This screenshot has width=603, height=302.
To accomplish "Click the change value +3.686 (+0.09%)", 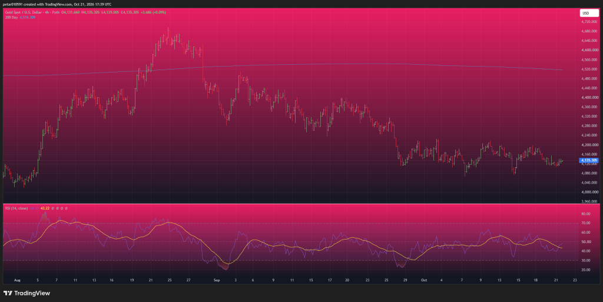I will pyautogui.click(x=154, y=12).
